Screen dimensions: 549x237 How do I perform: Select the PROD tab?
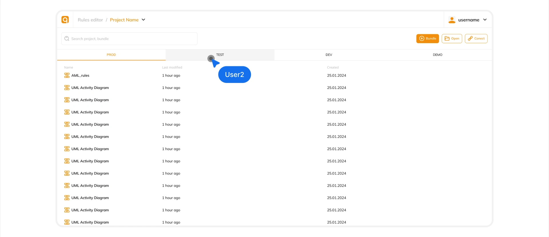tap(111, 55)
